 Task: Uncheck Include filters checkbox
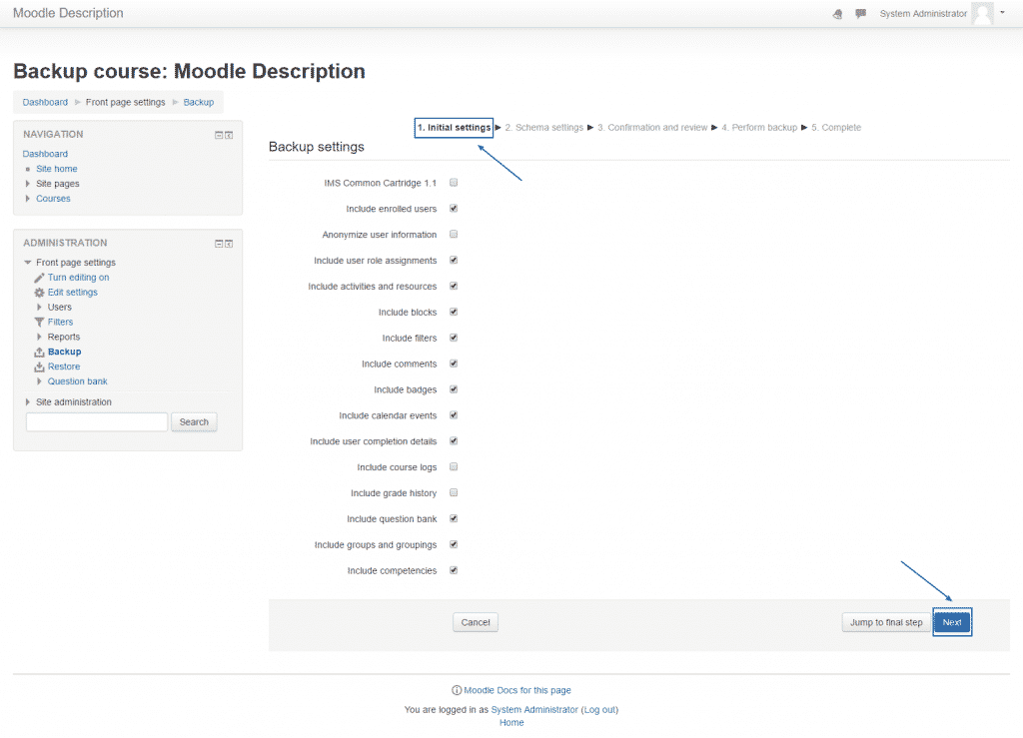[x=454, y=338]
